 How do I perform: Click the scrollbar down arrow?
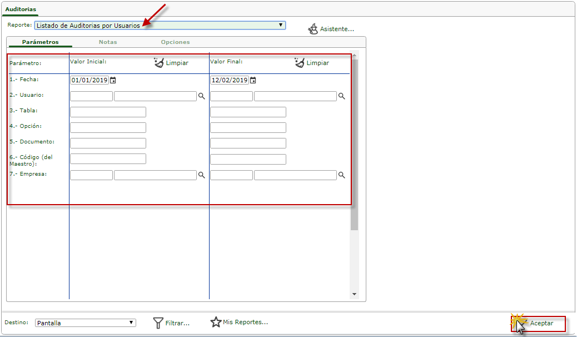click(354, 294)
